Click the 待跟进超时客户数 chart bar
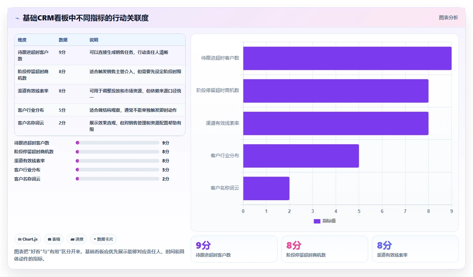Image resolution: width=473 pixels, height=277 pixels. click(x=347, y=58)
